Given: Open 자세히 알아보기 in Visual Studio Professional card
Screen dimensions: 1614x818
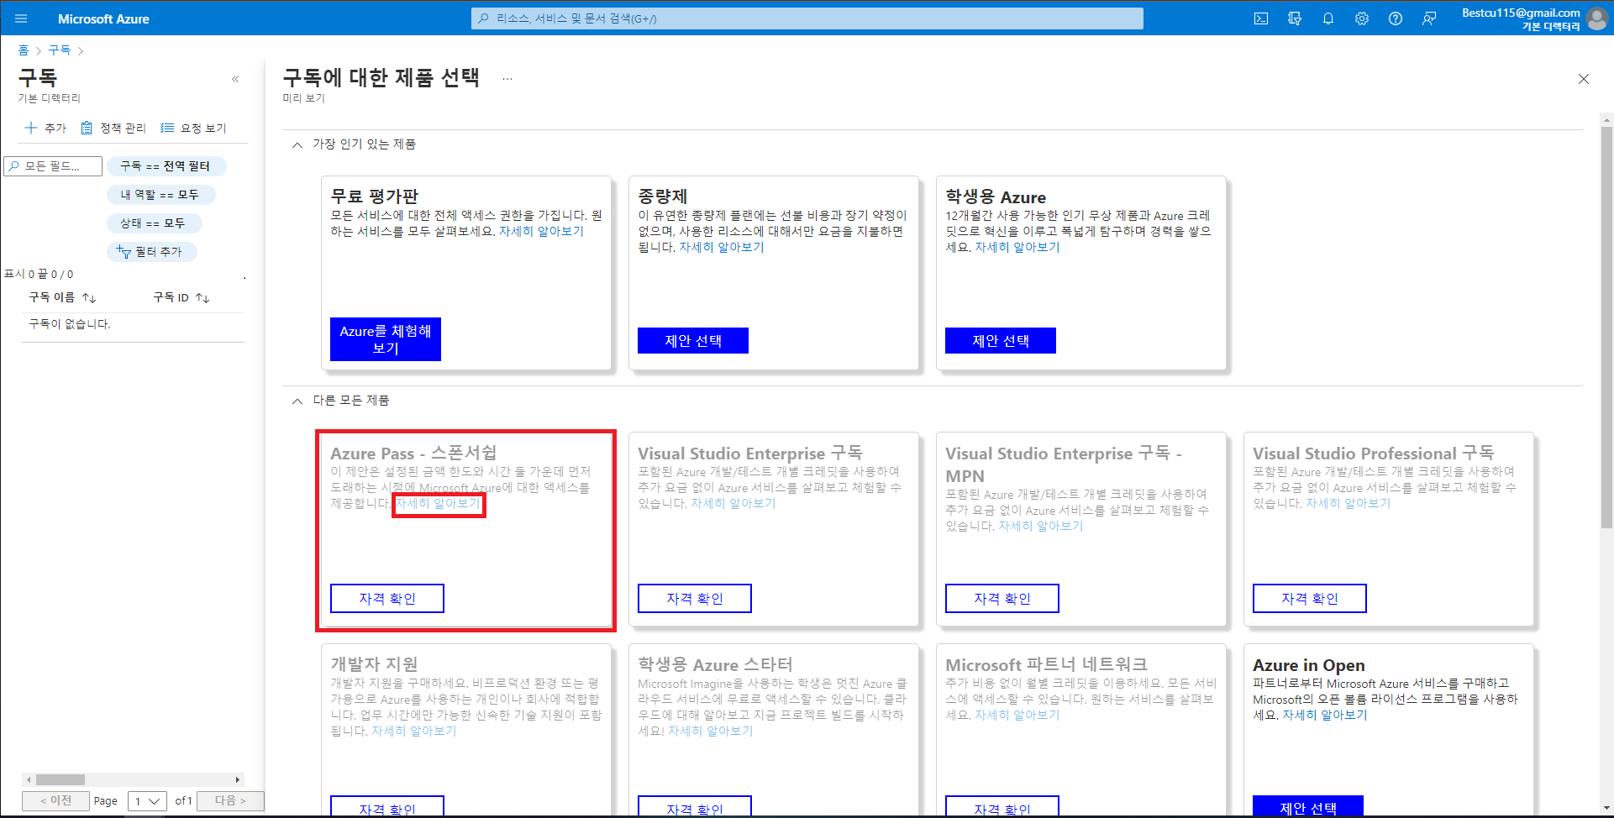Looking at the screenshot, I should tap(1349, 503).
